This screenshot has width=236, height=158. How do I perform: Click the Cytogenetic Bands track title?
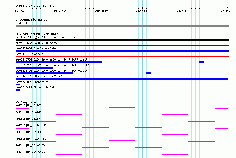pyautogui.click(x=32, y=20)
